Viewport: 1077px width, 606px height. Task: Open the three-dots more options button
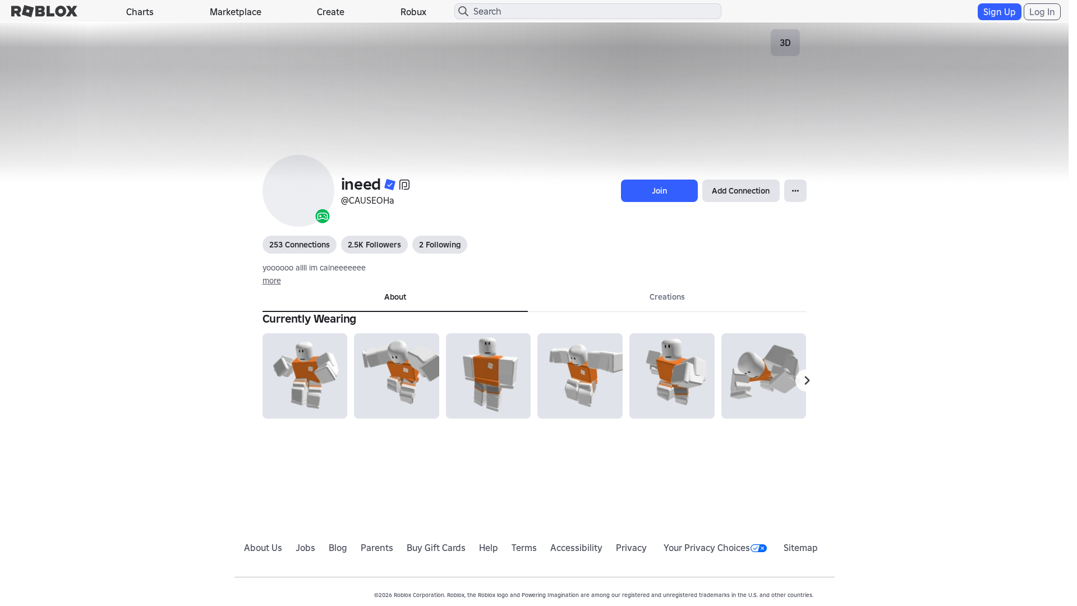coord(795,191)
